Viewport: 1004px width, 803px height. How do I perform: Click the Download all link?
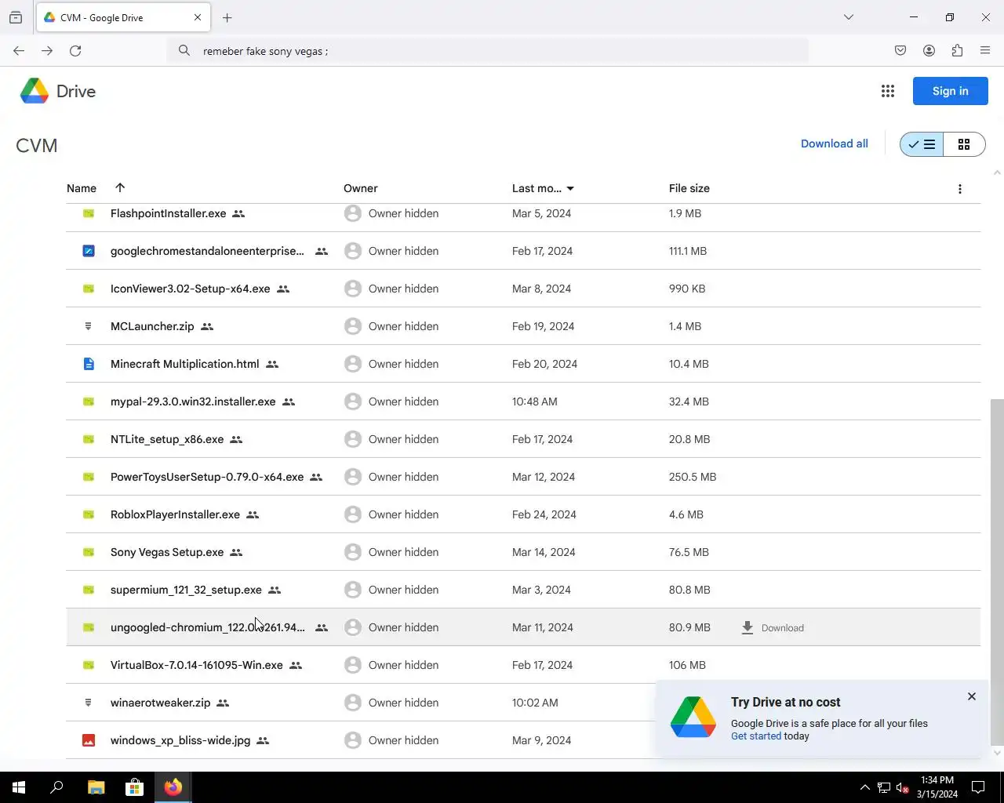coord(835,144)
